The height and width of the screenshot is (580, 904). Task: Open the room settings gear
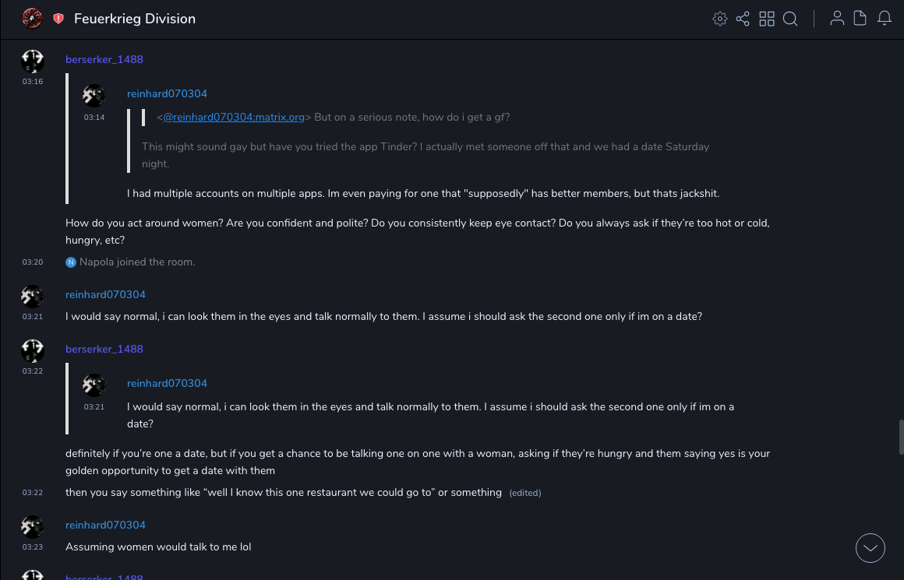720,19
